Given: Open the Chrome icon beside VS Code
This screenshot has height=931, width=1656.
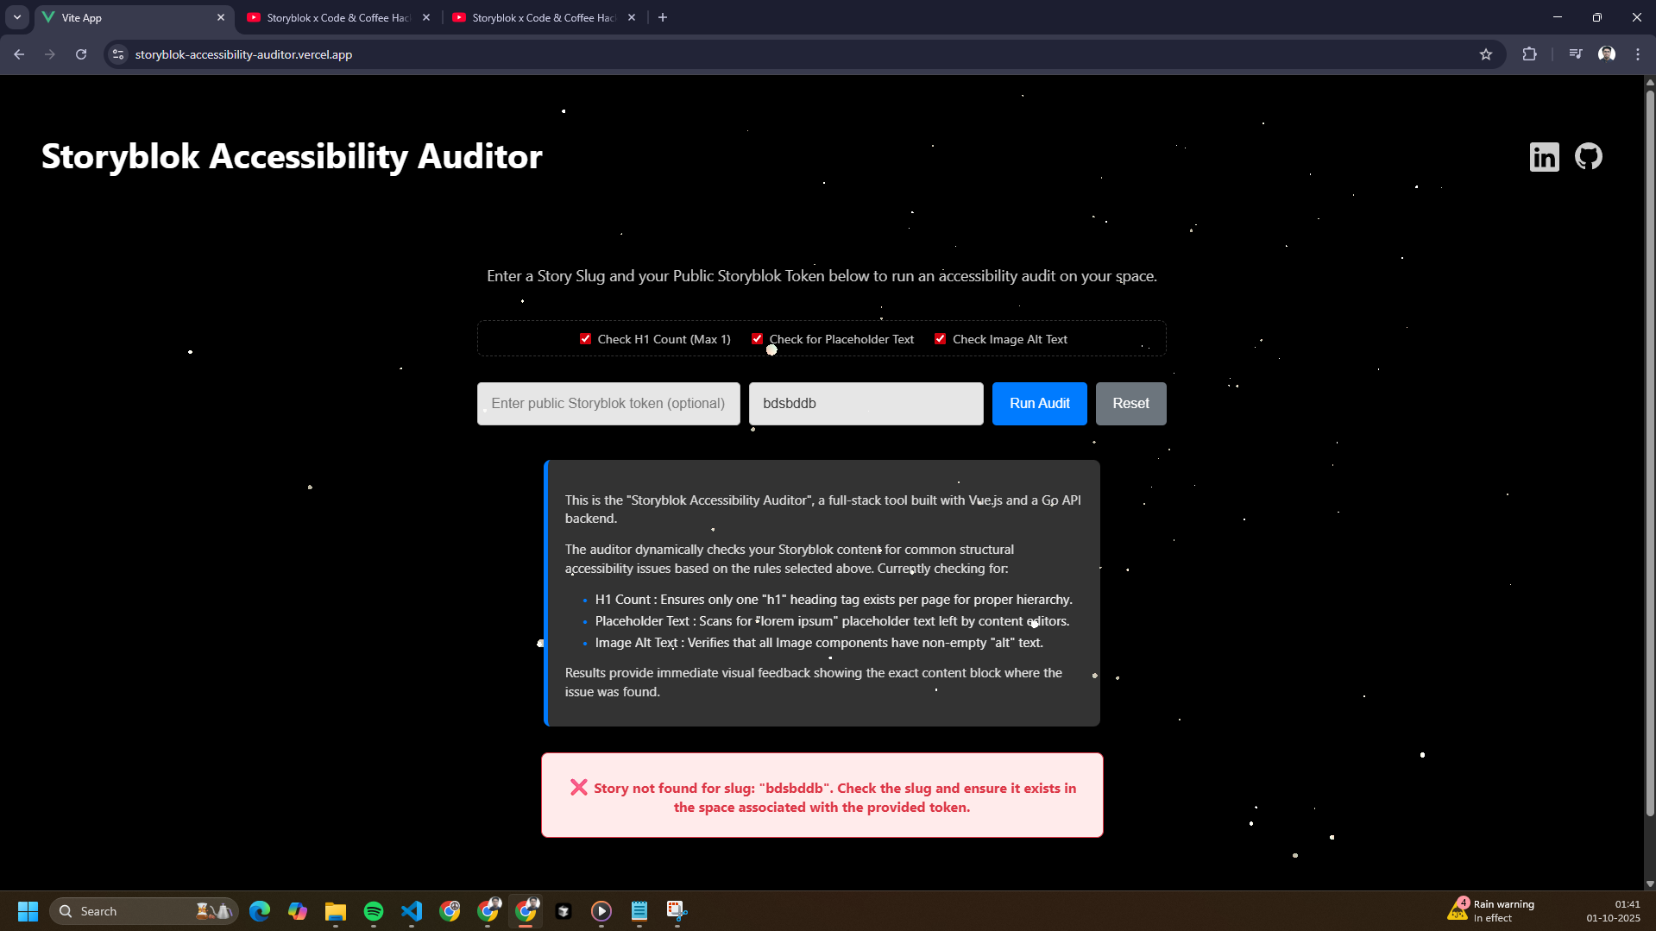Looking at the screenshot, I should pos(450,911).
